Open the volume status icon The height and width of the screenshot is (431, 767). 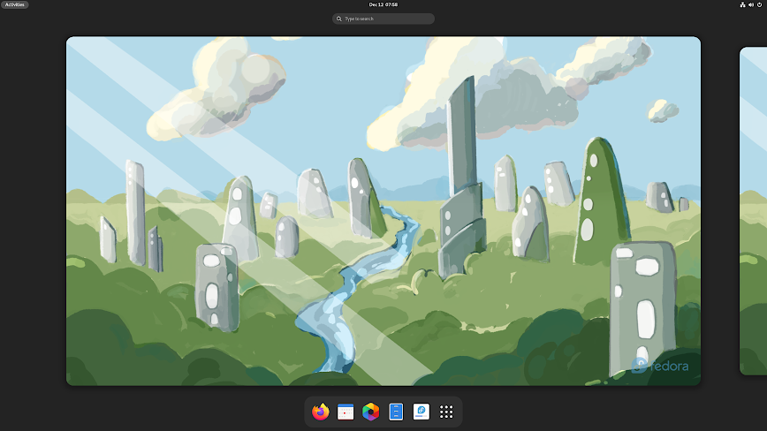(x=751, y=4)
